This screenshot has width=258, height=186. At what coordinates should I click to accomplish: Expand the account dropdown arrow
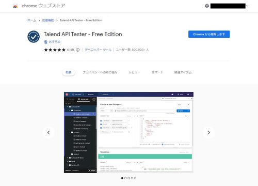[x=247, y=6]
